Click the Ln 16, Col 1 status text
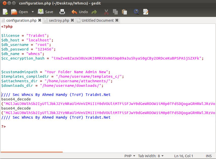 pyautogui.click(x=183, y=156)
